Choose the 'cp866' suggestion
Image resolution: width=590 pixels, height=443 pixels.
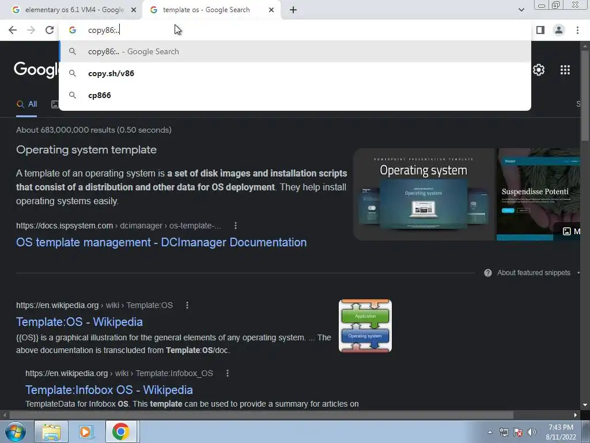coord(295,95)
